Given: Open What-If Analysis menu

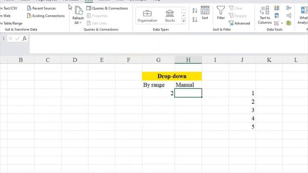Looking at the screenshot, I should 303,15.
